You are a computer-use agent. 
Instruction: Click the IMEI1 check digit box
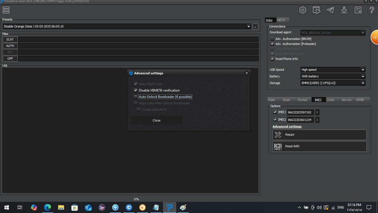coord(317,112)
